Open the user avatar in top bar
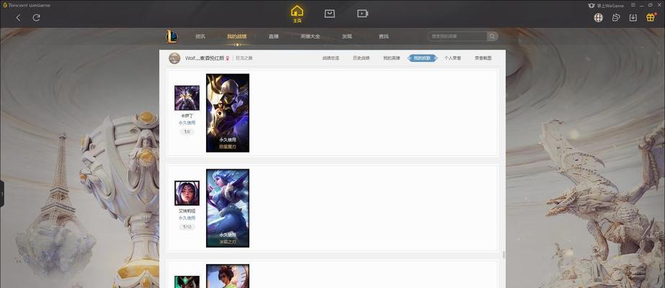The height and width of the screenshot is (288, 665). [599, 17]
